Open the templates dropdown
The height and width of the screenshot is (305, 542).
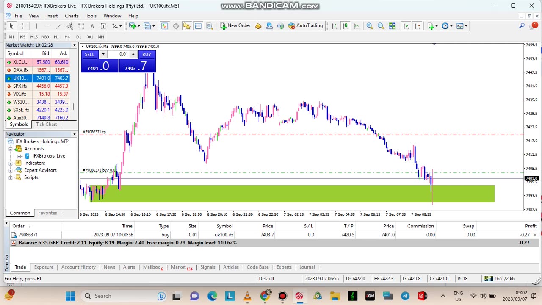point(462,26)
